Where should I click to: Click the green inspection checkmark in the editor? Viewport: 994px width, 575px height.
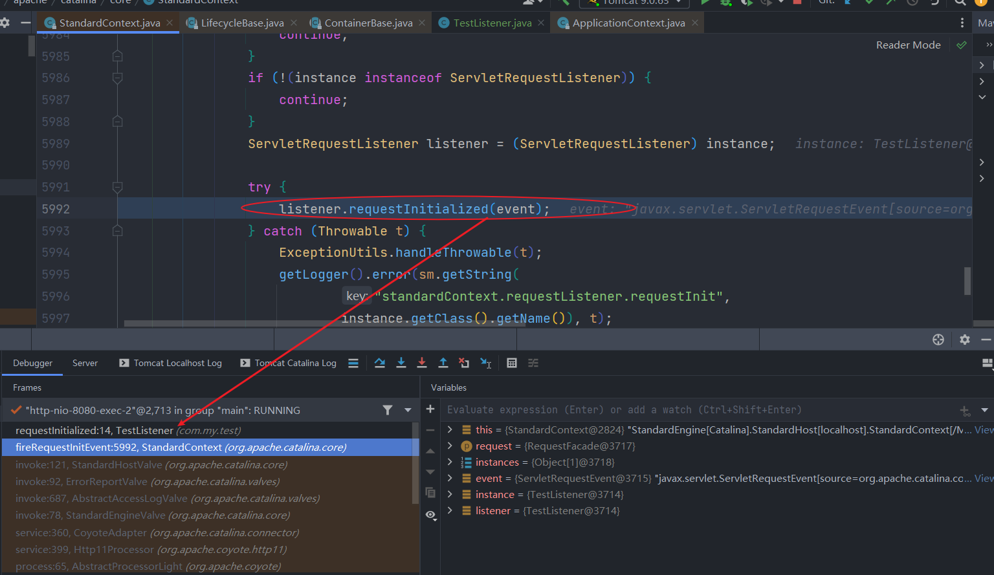coord(962,45)
